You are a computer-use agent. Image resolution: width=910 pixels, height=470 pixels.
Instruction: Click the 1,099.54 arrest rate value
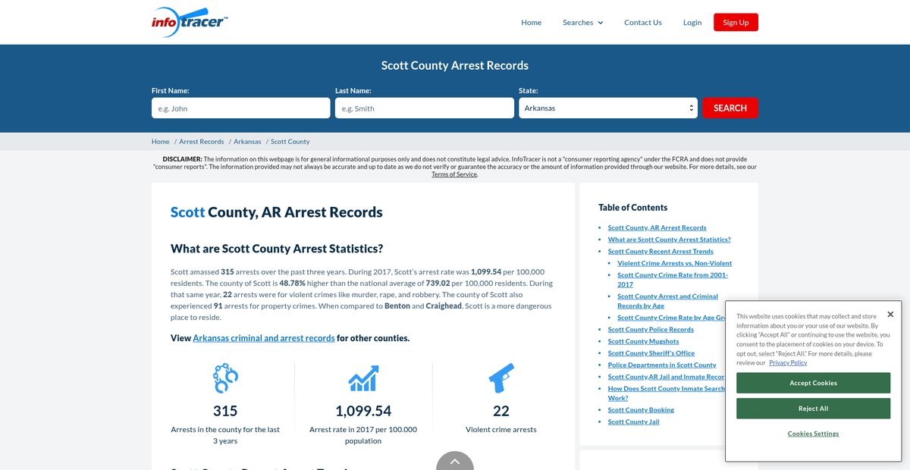click(x=363, y=411)
